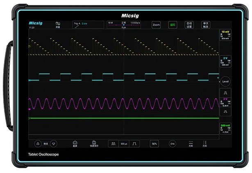
Task: Select the green 500 mV channel tab
Action: point(225,128)
